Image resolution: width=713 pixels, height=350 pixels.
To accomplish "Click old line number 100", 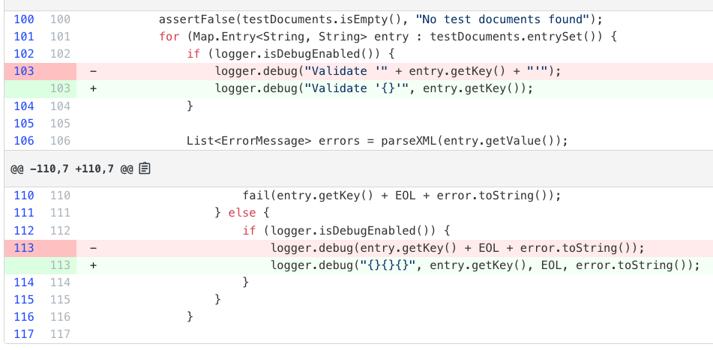I will 24,19.
